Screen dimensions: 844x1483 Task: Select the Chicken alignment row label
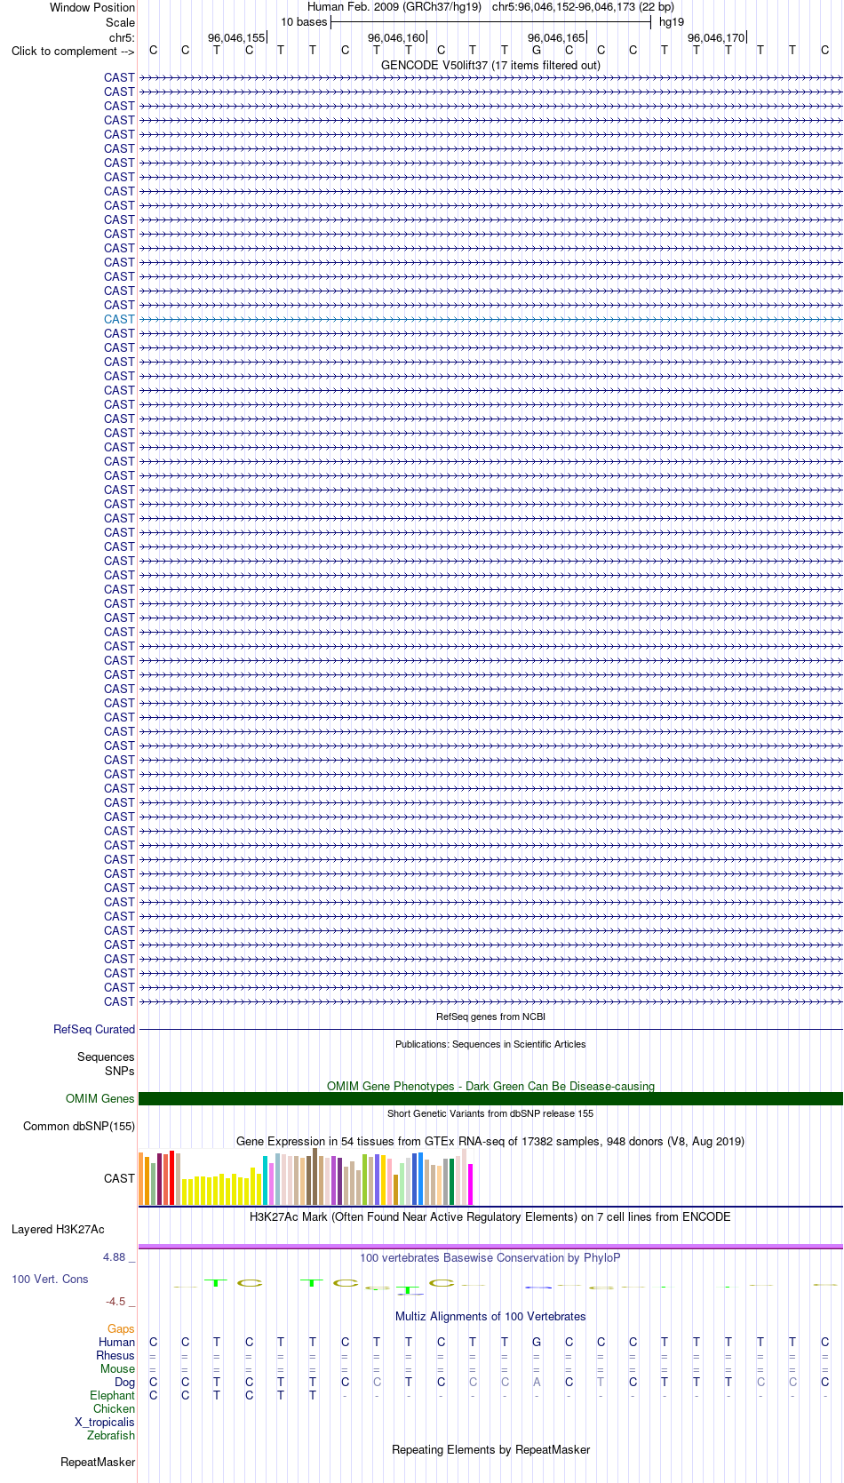point(114,1408)
